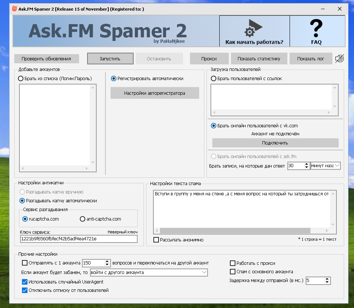Toggle the muted speaker sound icon
Screen dimensions: 354x308
point(339,59)
